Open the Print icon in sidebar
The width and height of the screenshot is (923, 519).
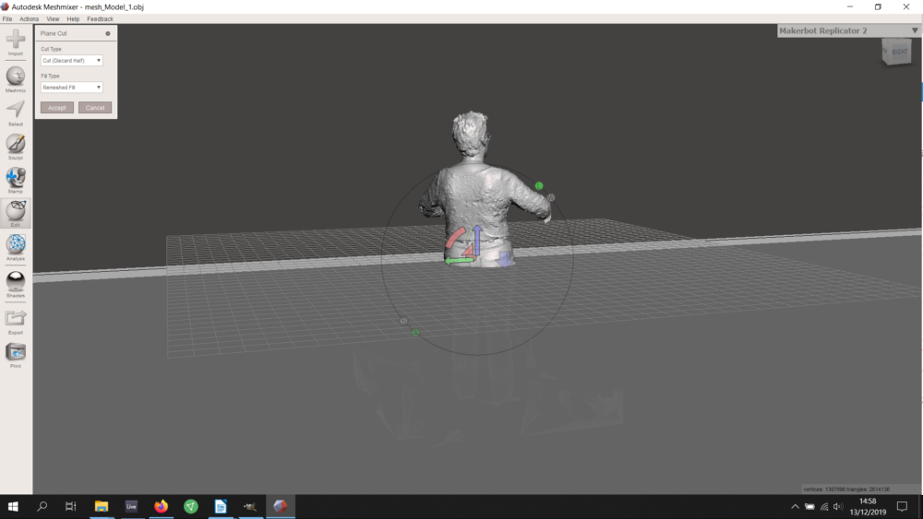(x=16, y=354)
